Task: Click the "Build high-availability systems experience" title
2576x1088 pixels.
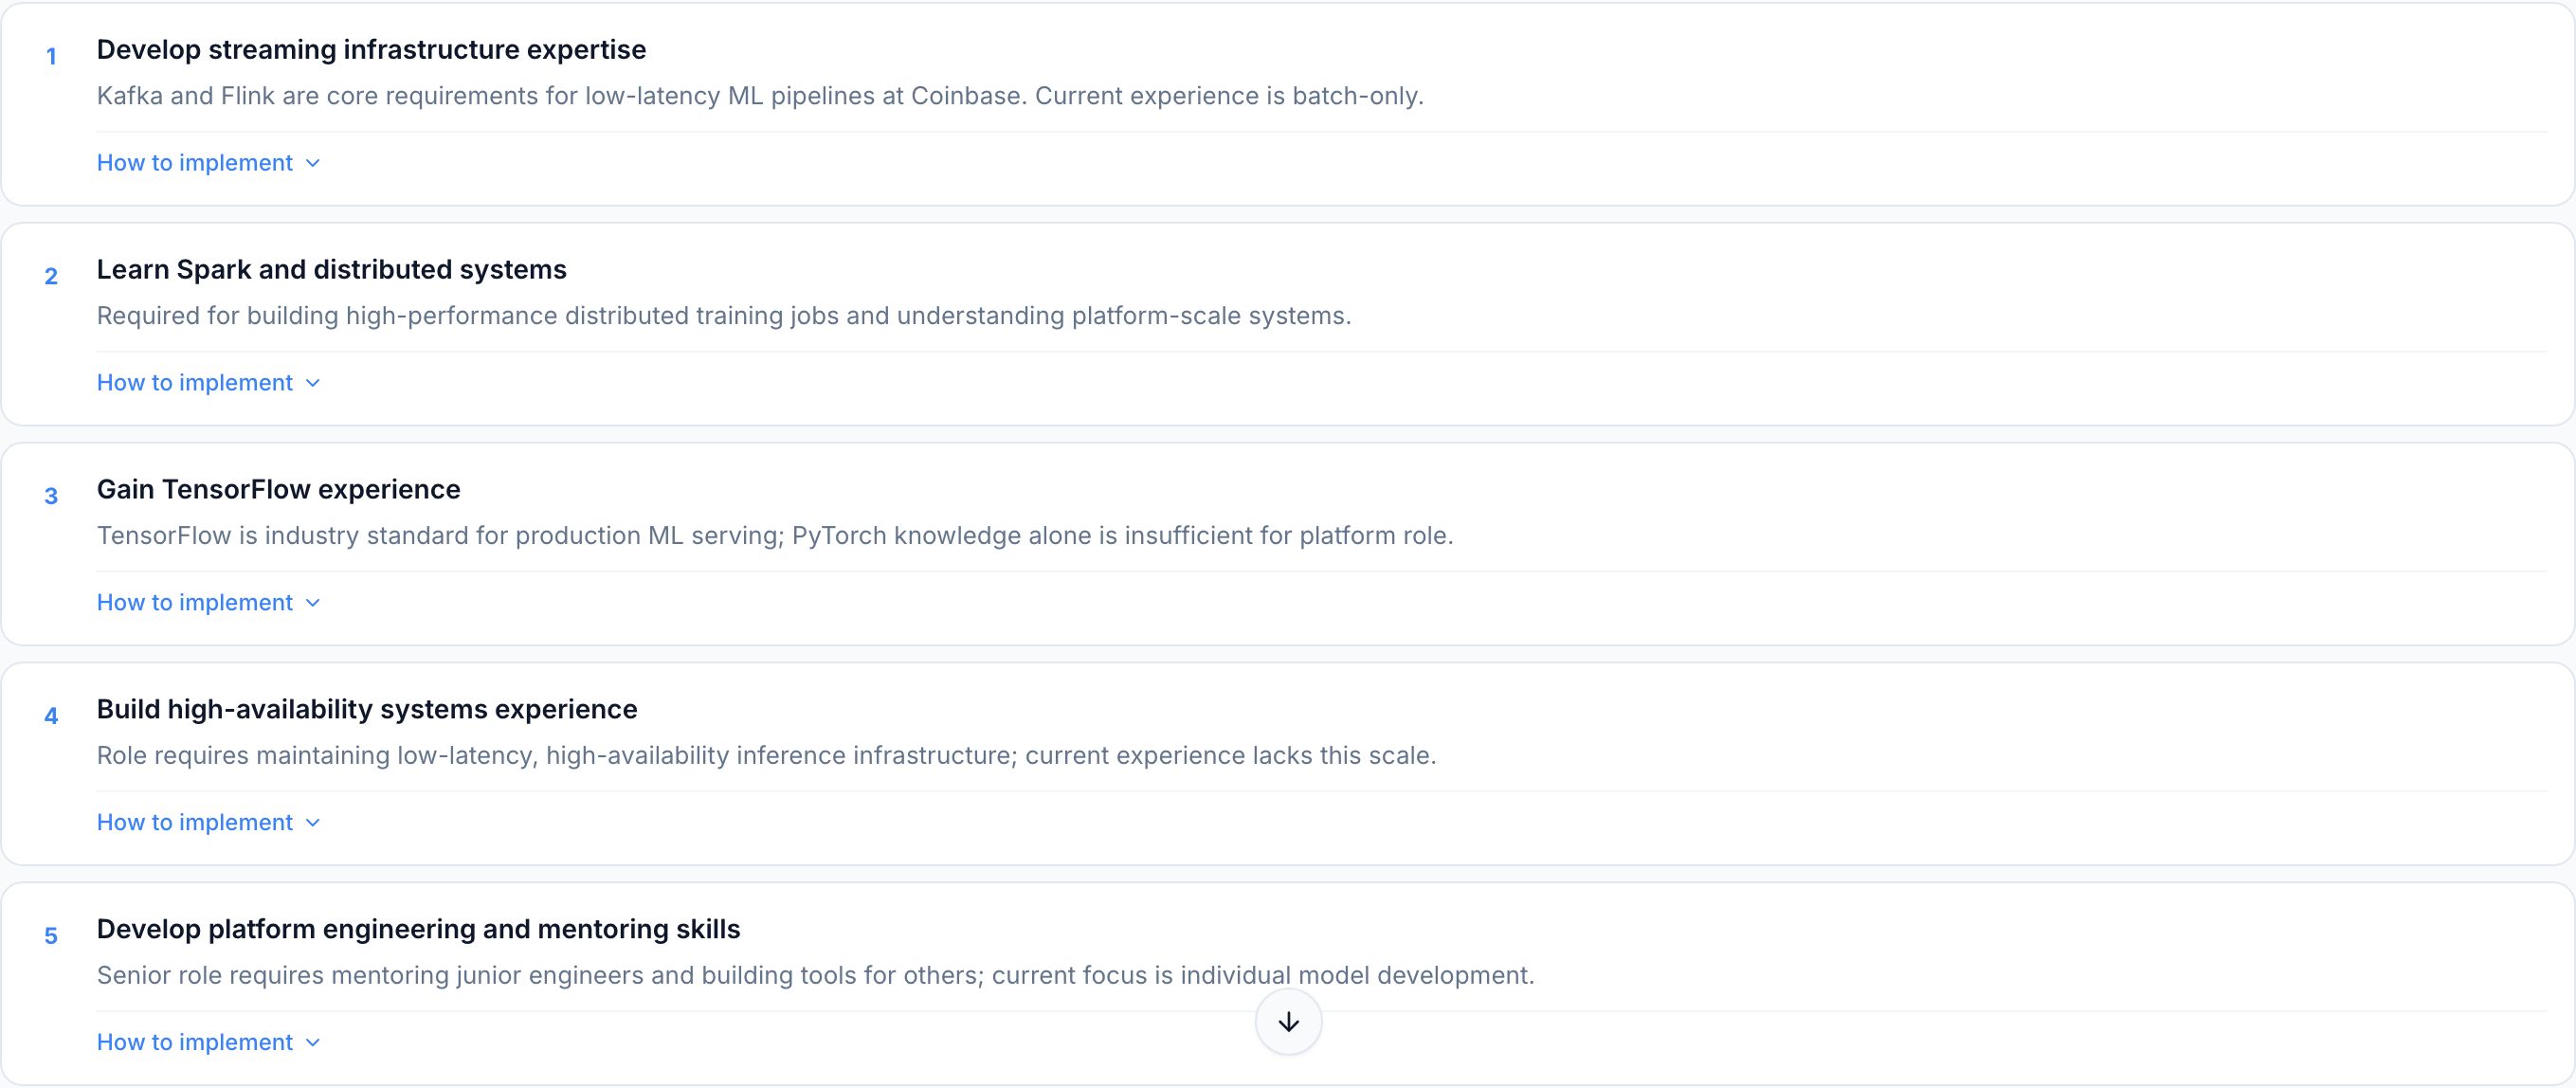Action: pos(367,708)
